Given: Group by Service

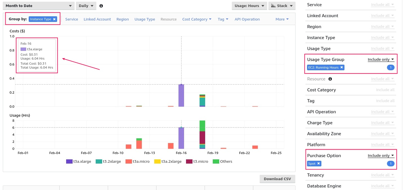Looking at the screenshot, I should click(x=71, y=19).
